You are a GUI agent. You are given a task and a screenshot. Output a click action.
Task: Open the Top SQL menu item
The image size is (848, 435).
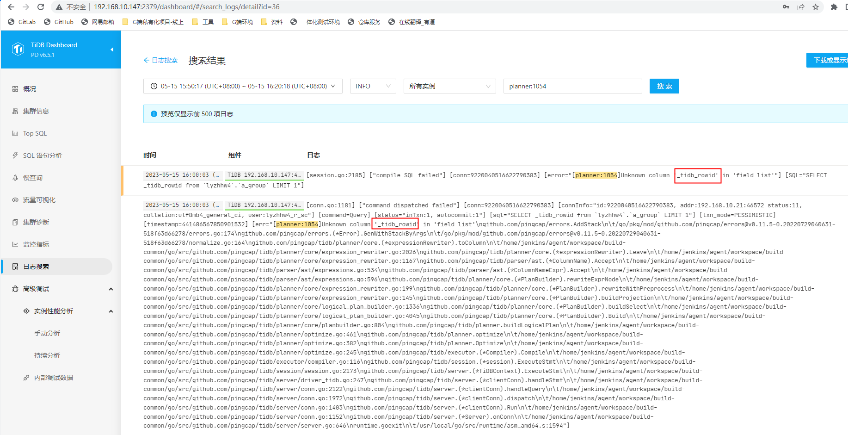[x=35, y=133]
